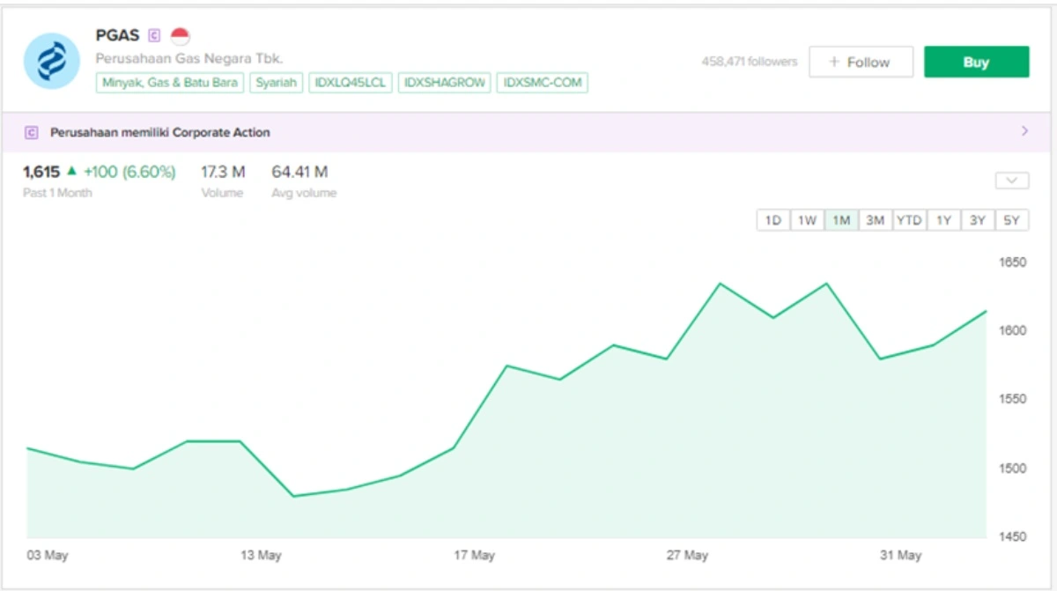
Task: Click the 1550 price axis label
Action: point(1012,399)
